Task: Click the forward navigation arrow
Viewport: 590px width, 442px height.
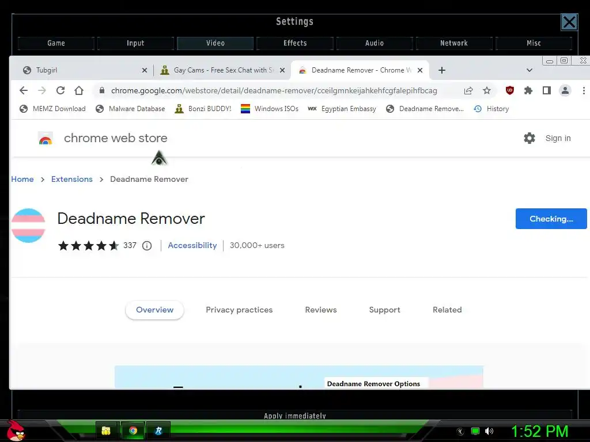Action: (41, 90)
